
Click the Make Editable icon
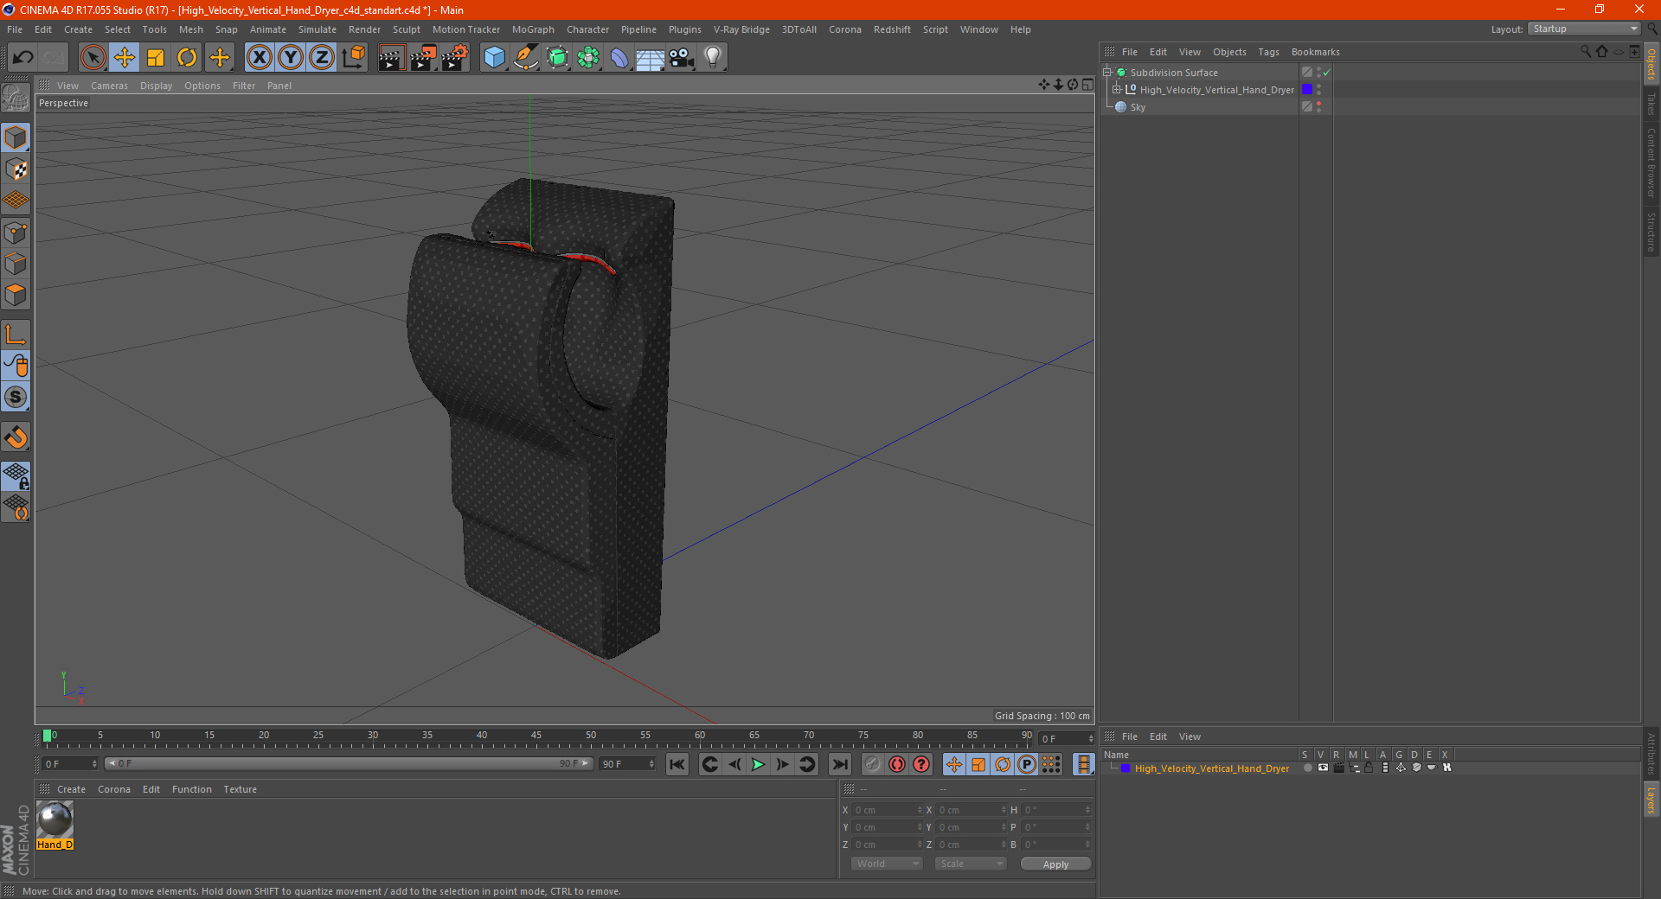coord(16,99)
